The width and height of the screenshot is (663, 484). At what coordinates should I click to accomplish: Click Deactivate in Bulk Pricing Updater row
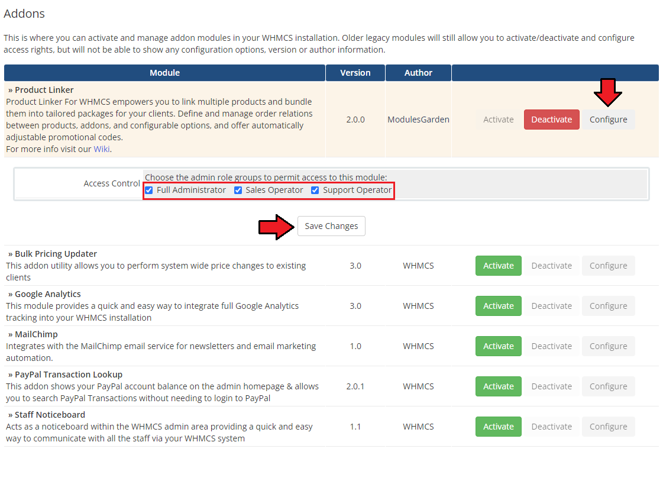(x=551, y=266)
